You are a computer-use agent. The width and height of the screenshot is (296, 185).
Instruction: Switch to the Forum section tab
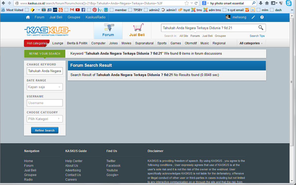coord(108,30)
